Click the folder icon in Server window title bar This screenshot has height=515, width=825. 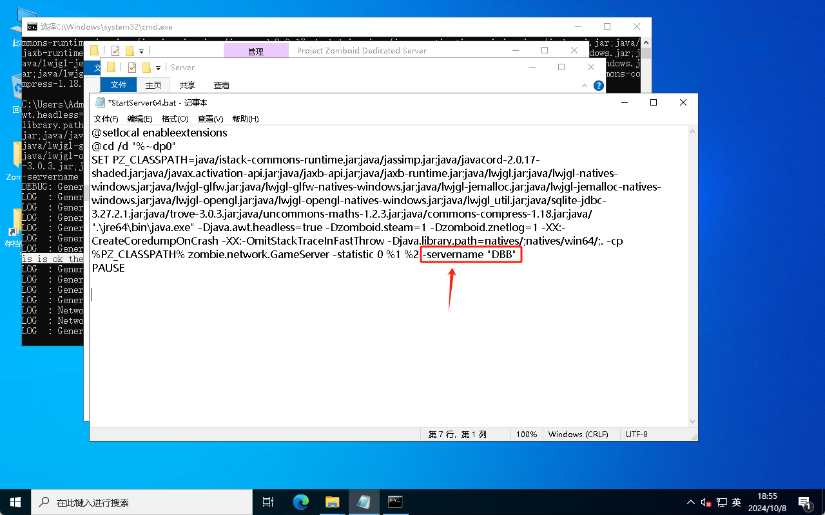pyautogui.click(x=112, y=68)
